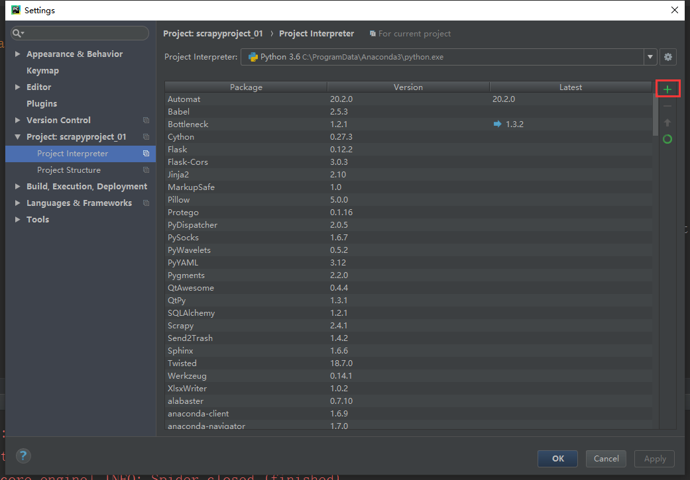Select the alabaster package row

click(408, 401)
